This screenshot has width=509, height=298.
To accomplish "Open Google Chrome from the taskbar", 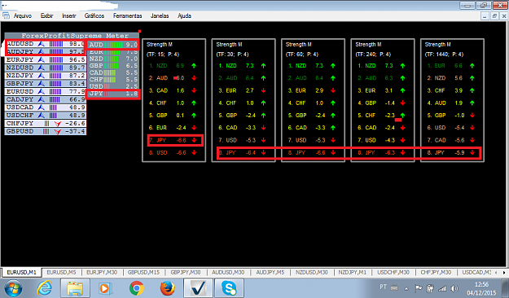I will pyautogui.click(x=137, y=288).
